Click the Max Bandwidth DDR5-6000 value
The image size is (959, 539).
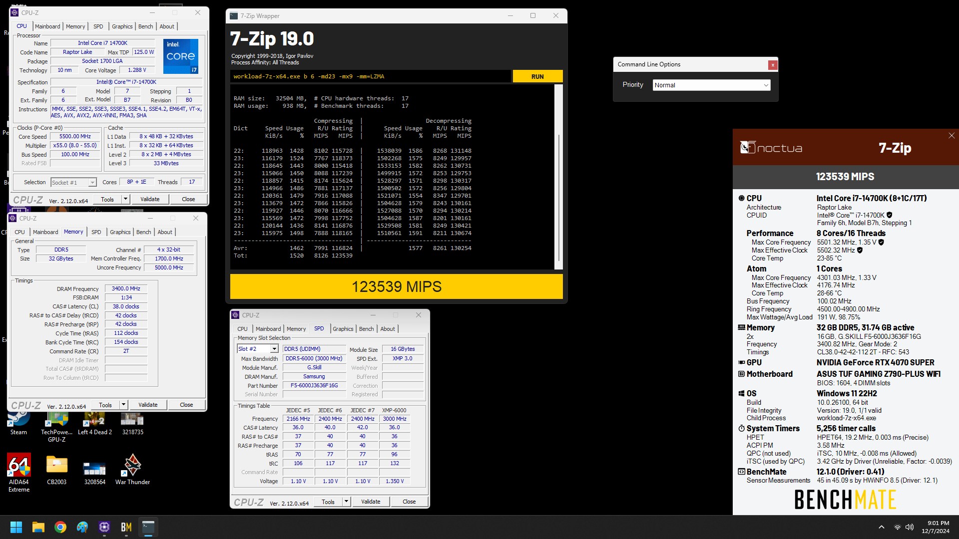[314, 358]
